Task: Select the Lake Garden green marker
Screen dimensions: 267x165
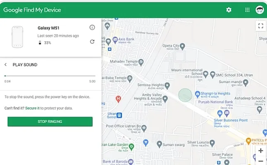Action: coord(131,147)
